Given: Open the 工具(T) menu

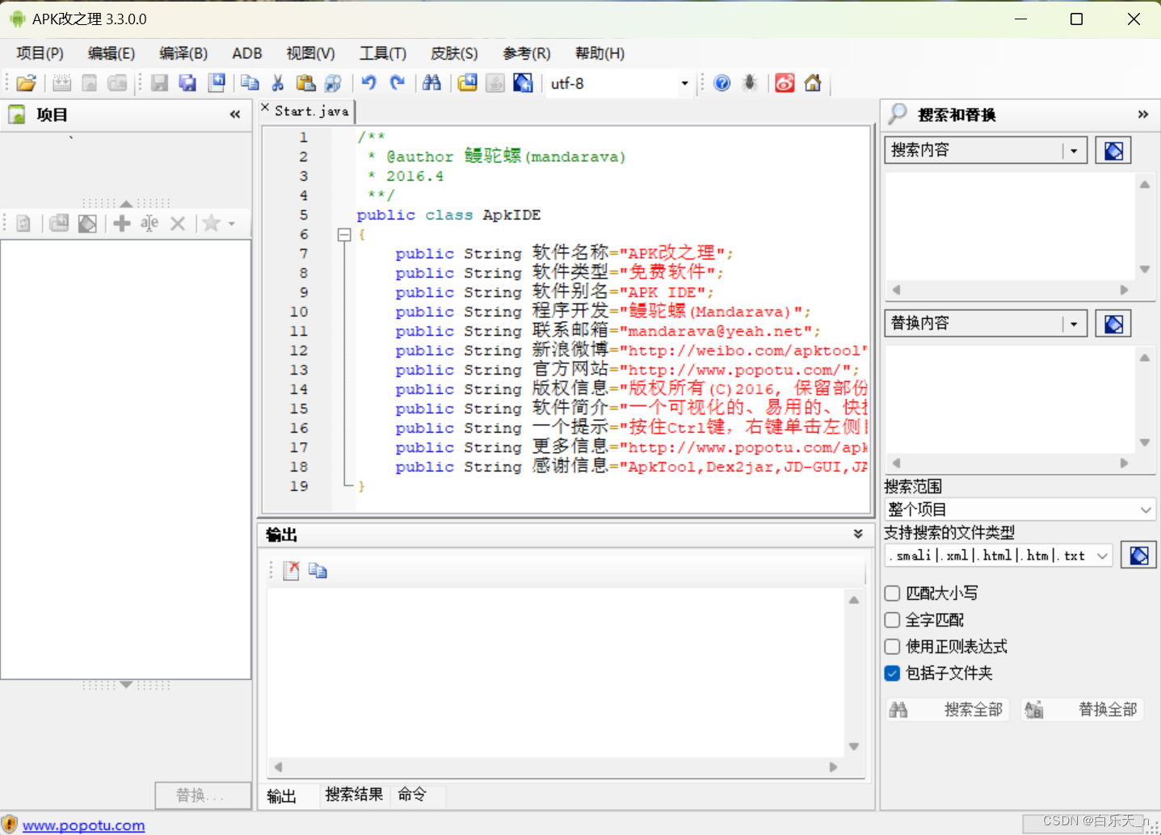Looking at the screenshot, I should point(383,53).
